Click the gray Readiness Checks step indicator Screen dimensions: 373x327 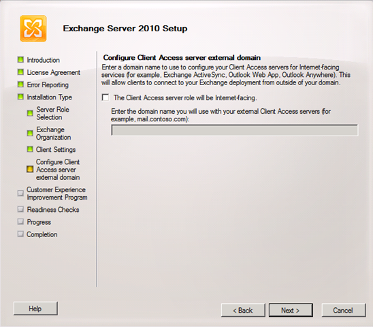[x=20, y=209]
